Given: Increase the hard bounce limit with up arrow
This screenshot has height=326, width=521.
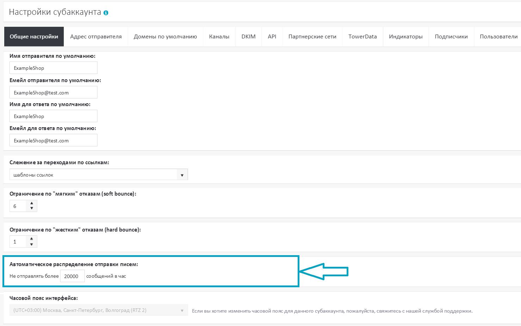Looking at the screenshot, I should pos(32,239).
